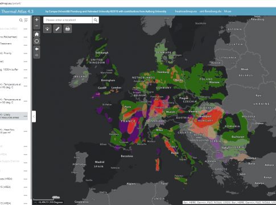Open the print map tool
Viewport: 276px width, 205px height.
[x=68, y=29]
